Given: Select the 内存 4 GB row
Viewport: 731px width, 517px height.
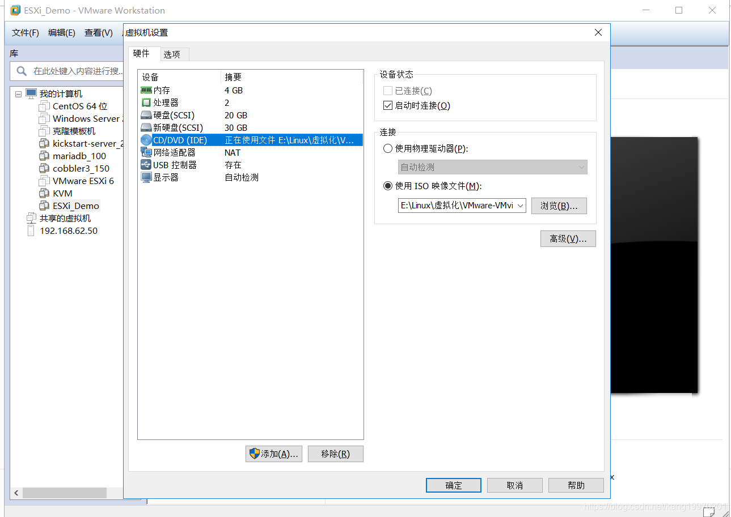Looking at the screenshot, I should (x=251, y=90).
